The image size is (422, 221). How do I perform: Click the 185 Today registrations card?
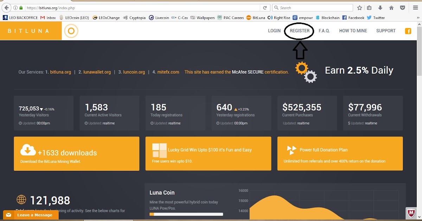pyautogui.click(x=175, y=113)
